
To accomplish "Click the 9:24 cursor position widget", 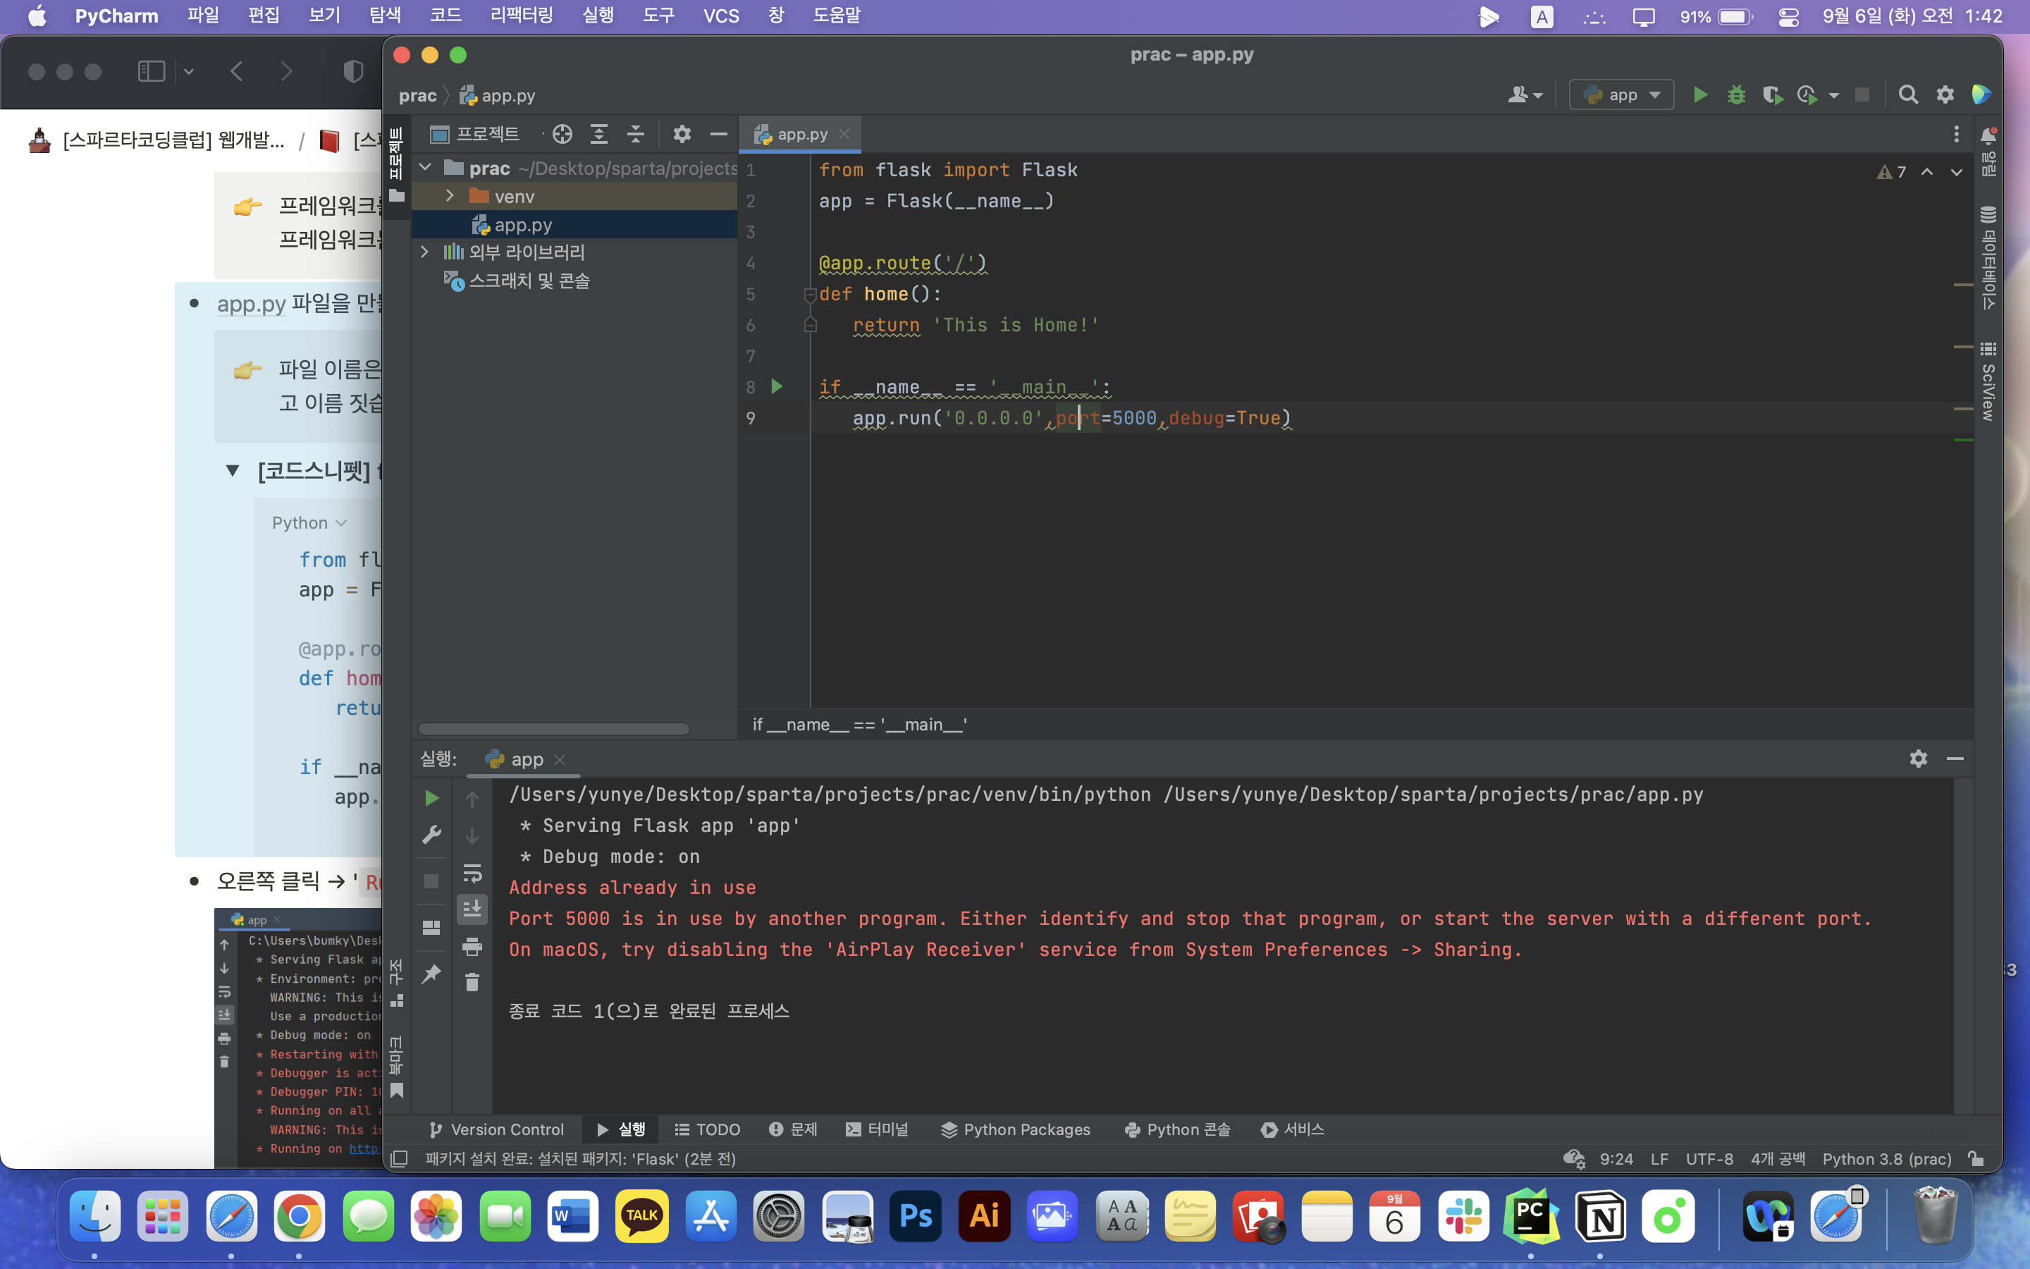I will click(x=1616, y=1159).
